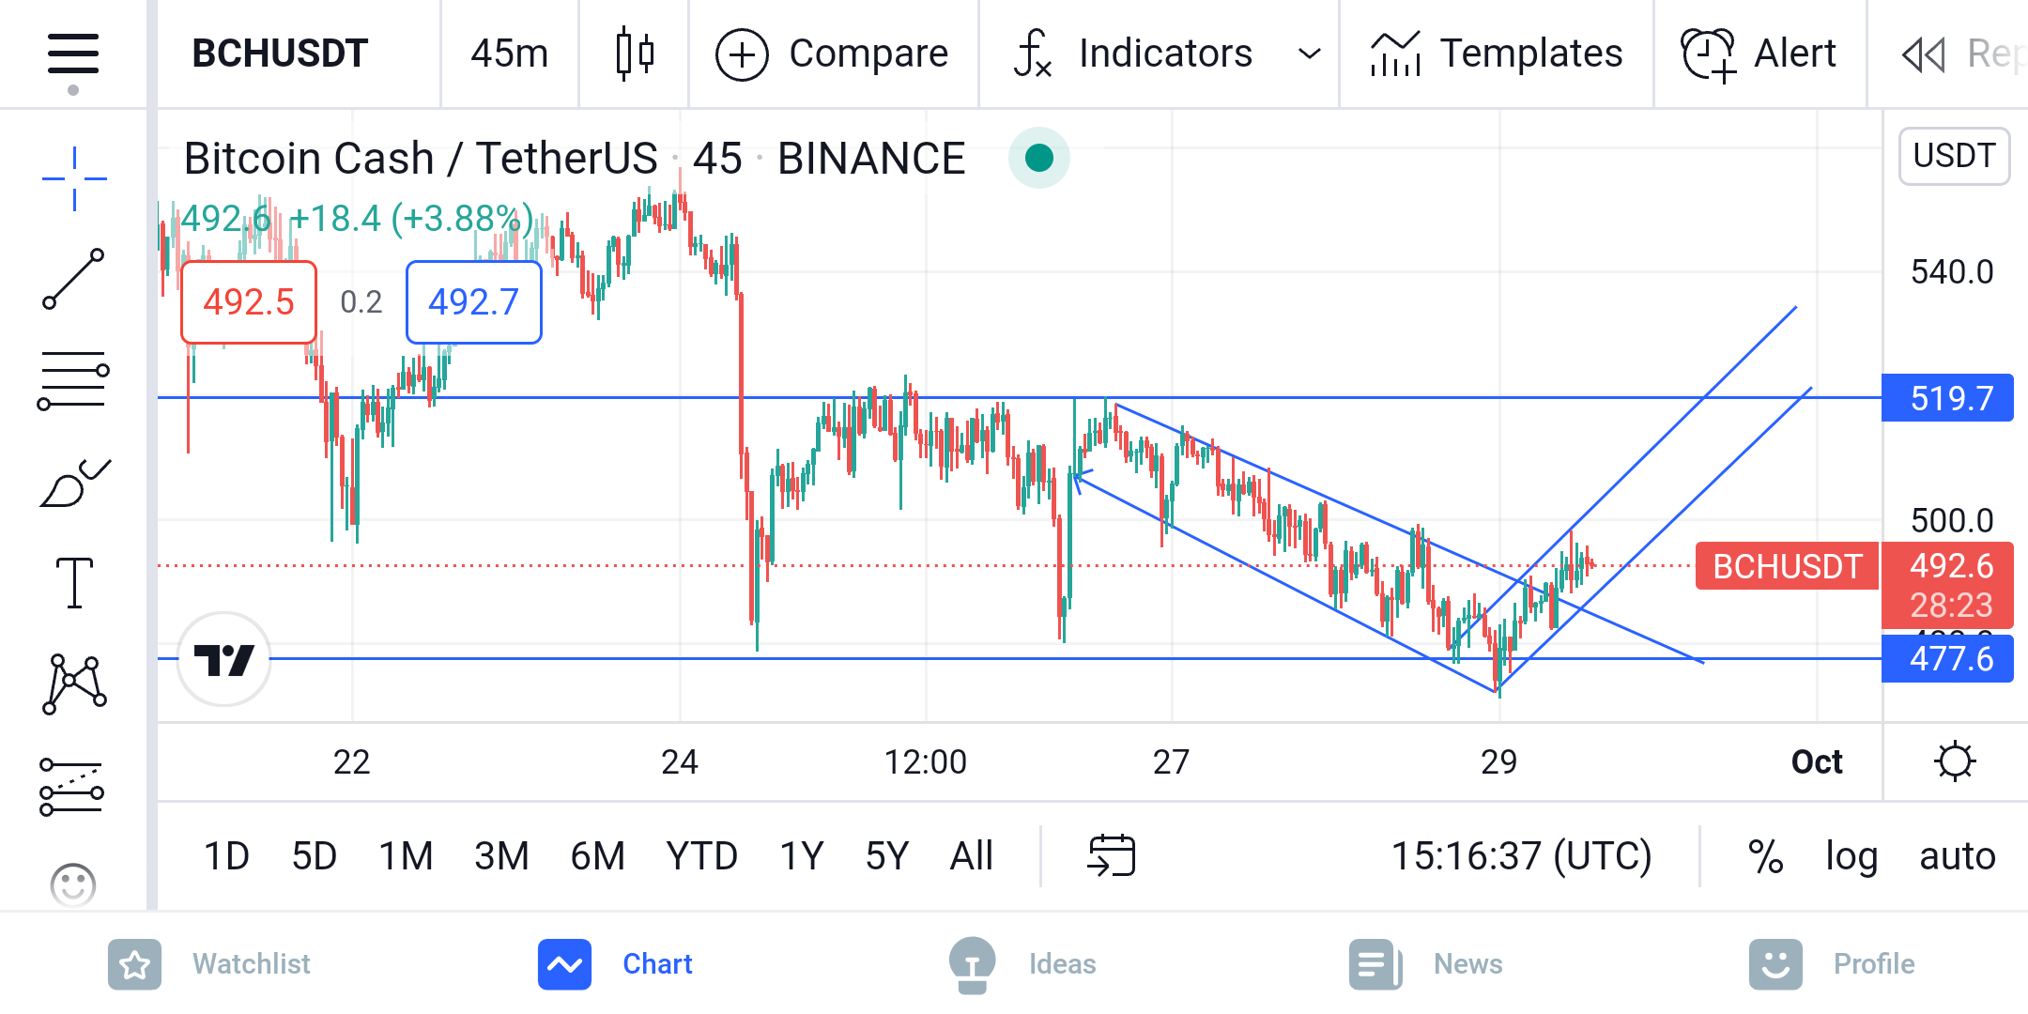Switch to the Watchlist tab
2028x1014 pixels.
(x=209, y=964)
